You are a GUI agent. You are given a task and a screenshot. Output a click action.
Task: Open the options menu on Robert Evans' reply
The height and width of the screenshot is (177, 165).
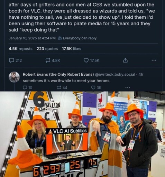(128, 87)
